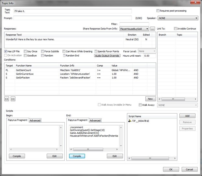
Task: Uncheck the Has LIP File checkbox
Action: tap(6, 51)
